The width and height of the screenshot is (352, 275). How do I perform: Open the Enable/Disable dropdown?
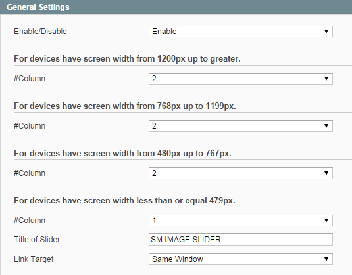point(240,32)
